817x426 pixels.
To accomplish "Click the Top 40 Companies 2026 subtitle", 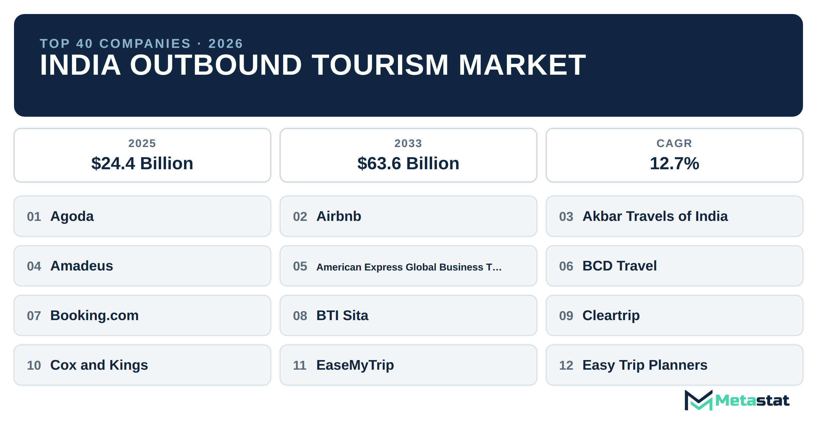I will [141, 43].
